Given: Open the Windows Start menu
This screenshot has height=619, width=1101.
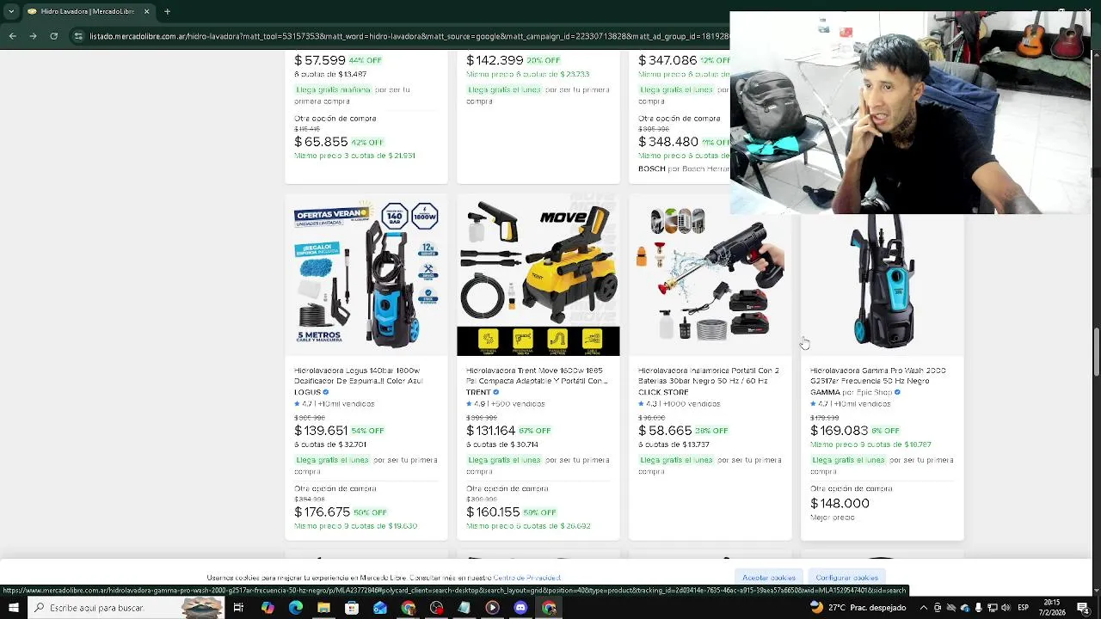Looking at the screenshot, I should coord(13,608).
